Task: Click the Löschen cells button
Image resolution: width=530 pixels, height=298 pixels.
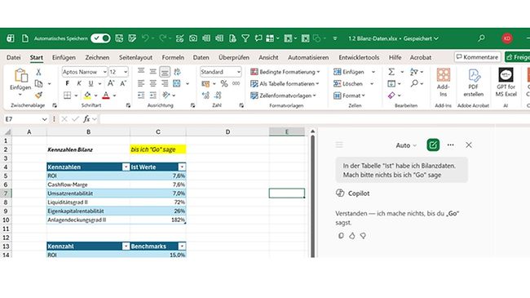Action: point(348,83)
